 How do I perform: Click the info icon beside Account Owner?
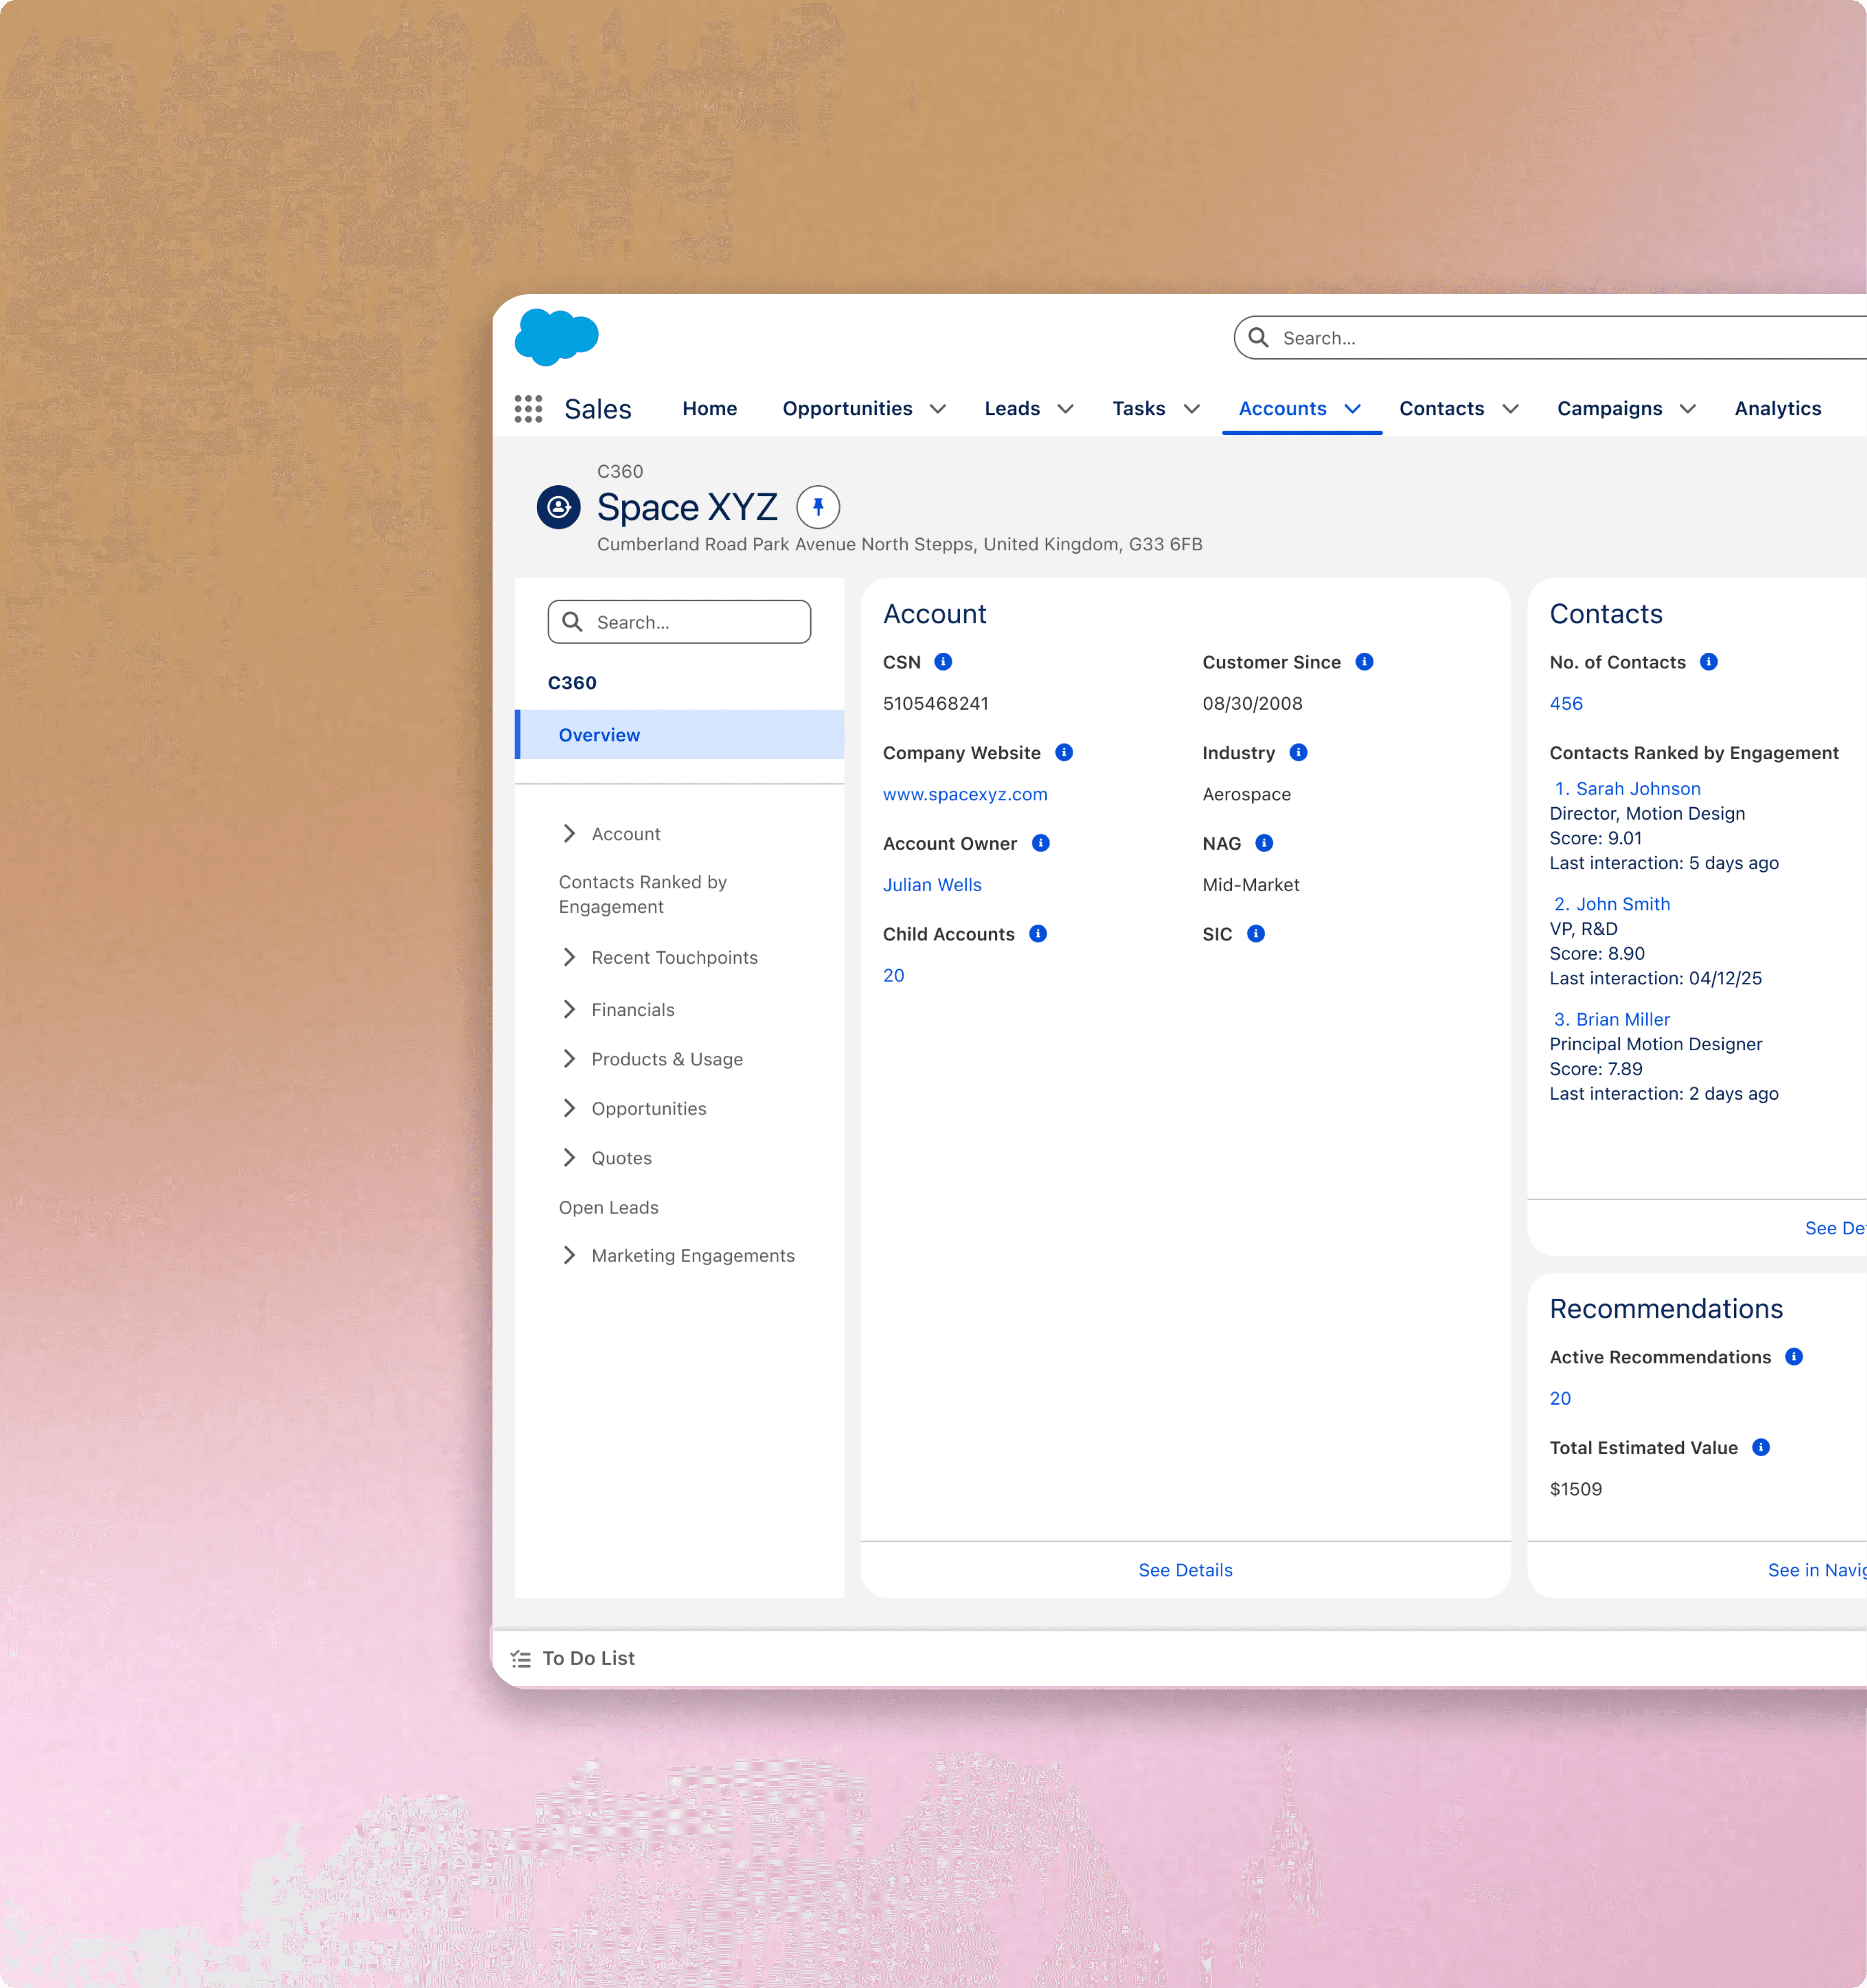(1040, 843)
